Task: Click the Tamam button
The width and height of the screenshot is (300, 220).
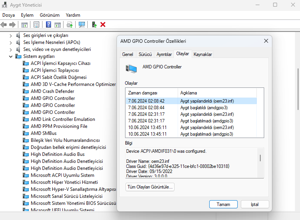Action: point(223,204)
